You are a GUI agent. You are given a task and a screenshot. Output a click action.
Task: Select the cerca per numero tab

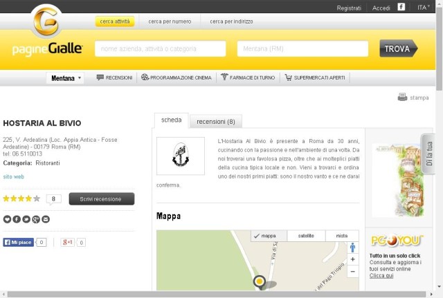coord(170,21)
